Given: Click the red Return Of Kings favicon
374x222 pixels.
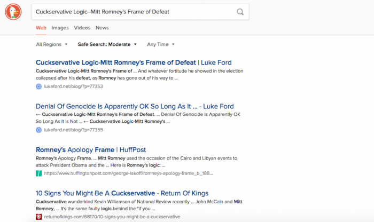Looking at the screenshot, I should click(x=38, y=217).
